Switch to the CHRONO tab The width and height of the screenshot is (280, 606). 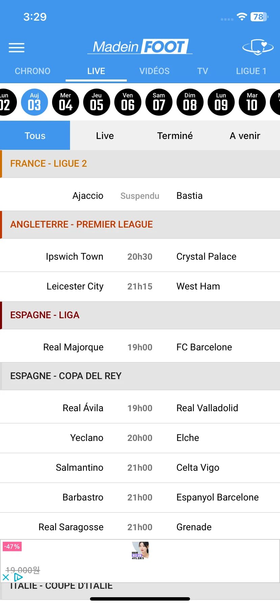click(x=32, y=71)
